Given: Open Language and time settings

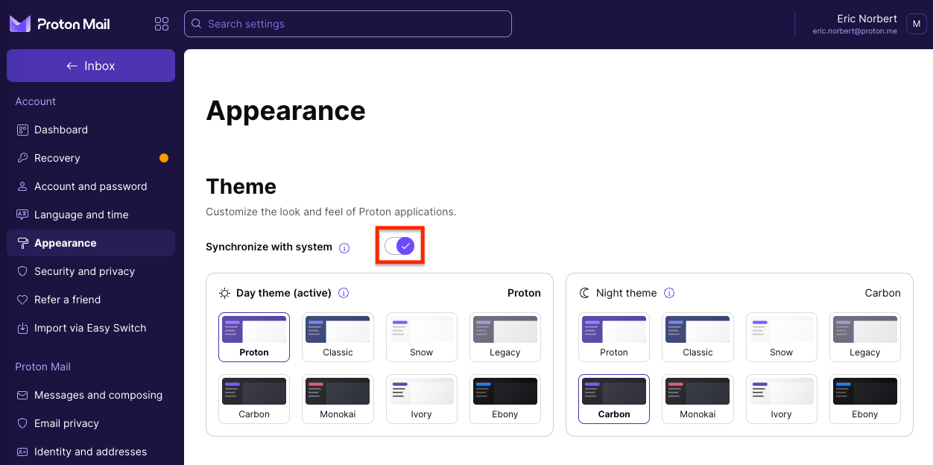Looking at the screenshot, I should coord(91,215).
